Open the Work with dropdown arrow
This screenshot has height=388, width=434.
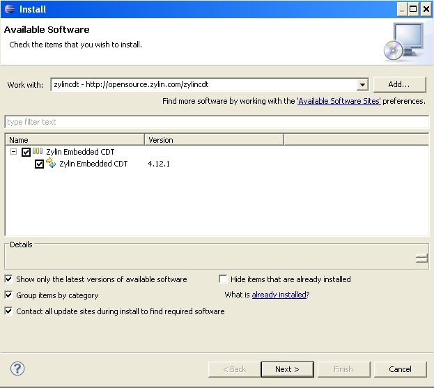click(x=362, y=84)
